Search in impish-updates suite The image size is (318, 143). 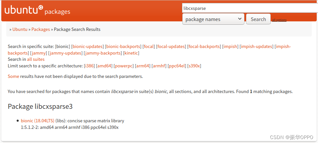click(x=256, y=46)
